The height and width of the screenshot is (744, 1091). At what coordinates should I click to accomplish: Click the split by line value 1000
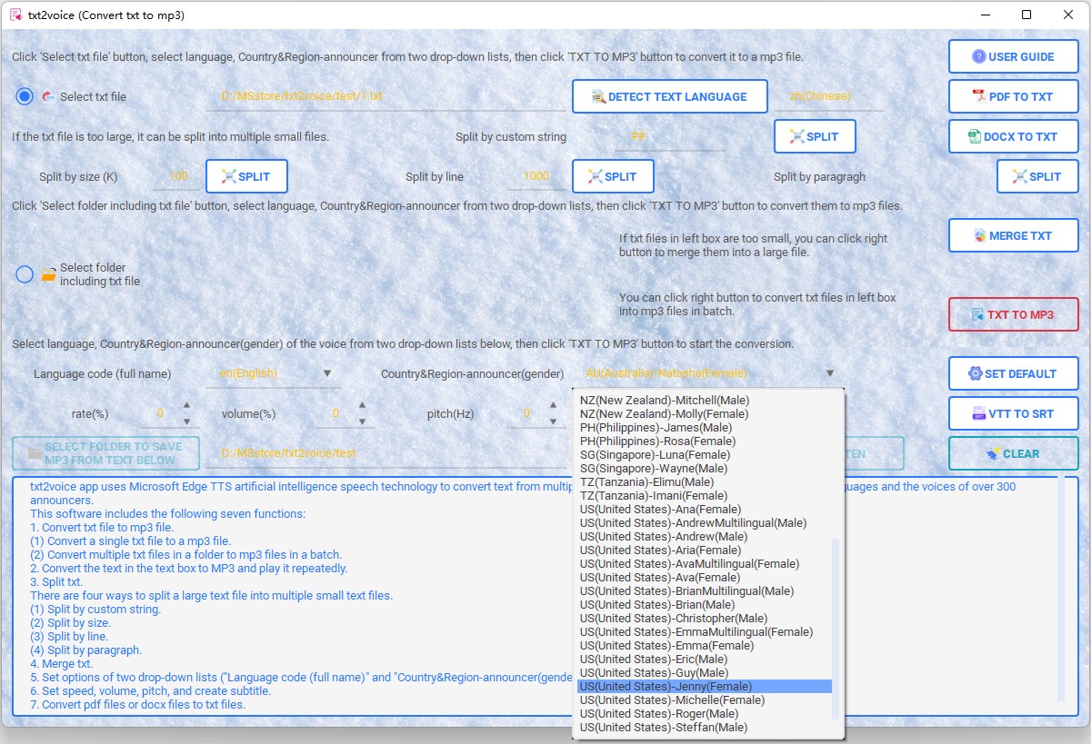click(x=536, y=176)
